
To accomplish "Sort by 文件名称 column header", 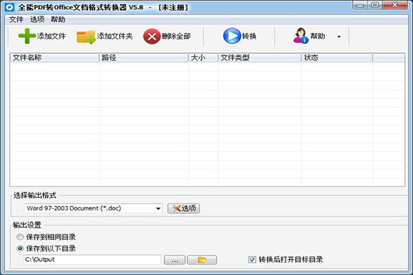I will point(54,58).
